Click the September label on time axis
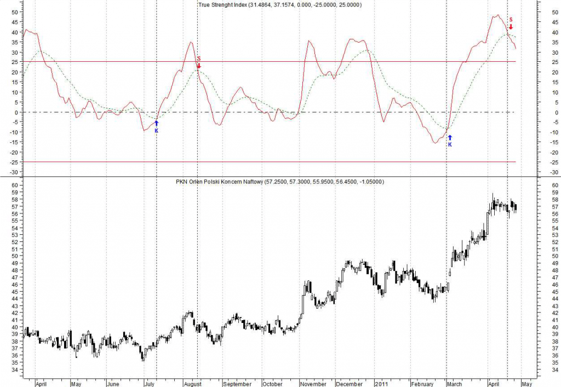561x387 pixels. click(237, 383)
